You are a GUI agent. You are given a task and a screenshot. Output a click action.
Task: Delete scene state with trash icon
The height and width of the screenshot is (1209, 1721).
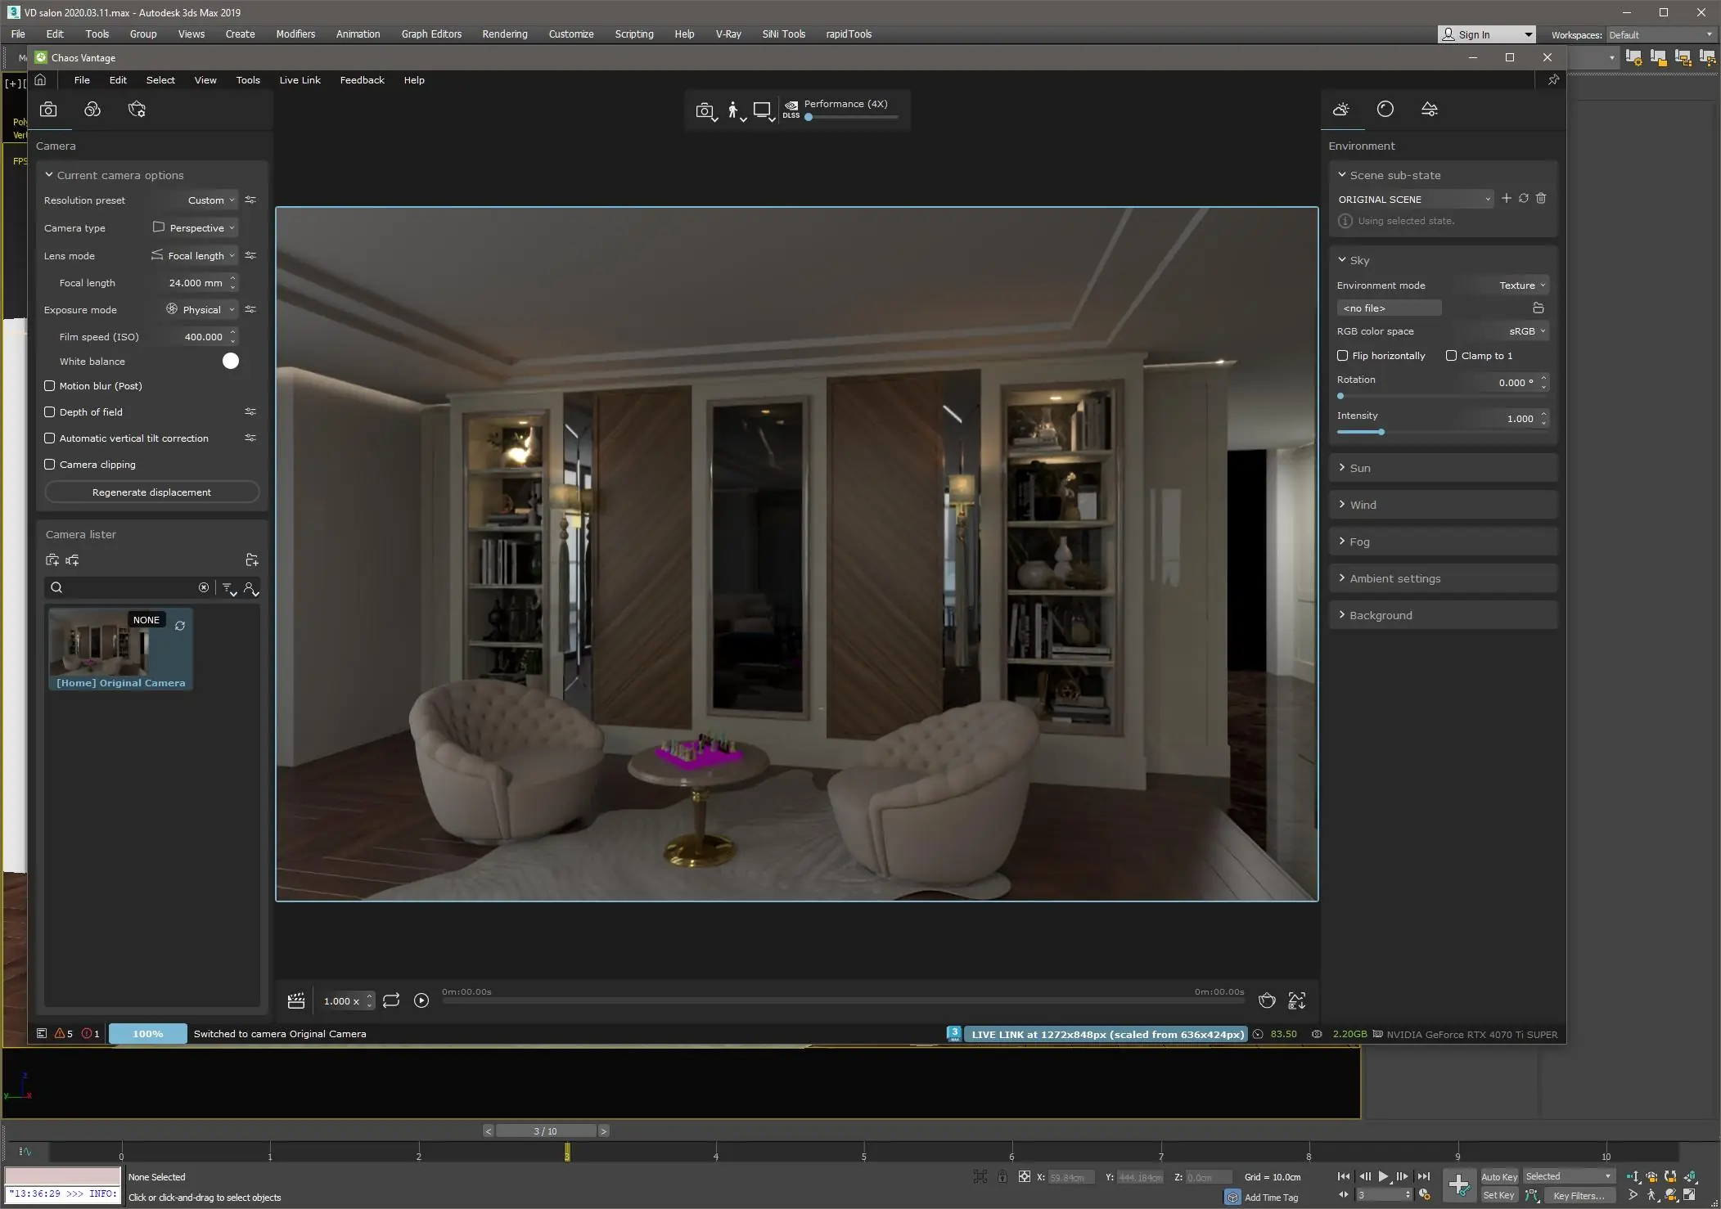tap(1541, 199)
